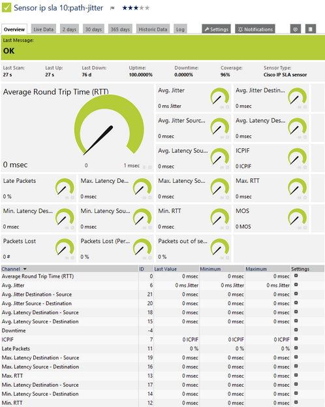The image size is (325, 407).
Task: Click the green sensor status checkmark
Action: click(x=7, y=8)
